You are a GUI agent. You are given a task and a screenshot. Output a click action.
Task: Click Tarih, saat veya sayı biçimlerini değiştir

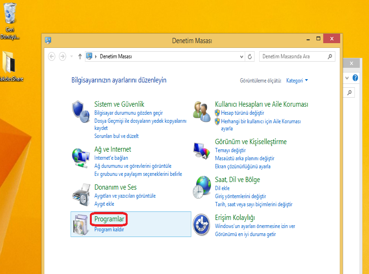coord(254,204)
